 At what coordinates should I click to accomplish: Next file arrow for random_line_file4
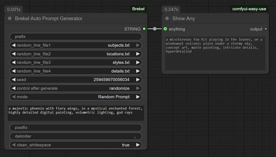coord(138,71)
